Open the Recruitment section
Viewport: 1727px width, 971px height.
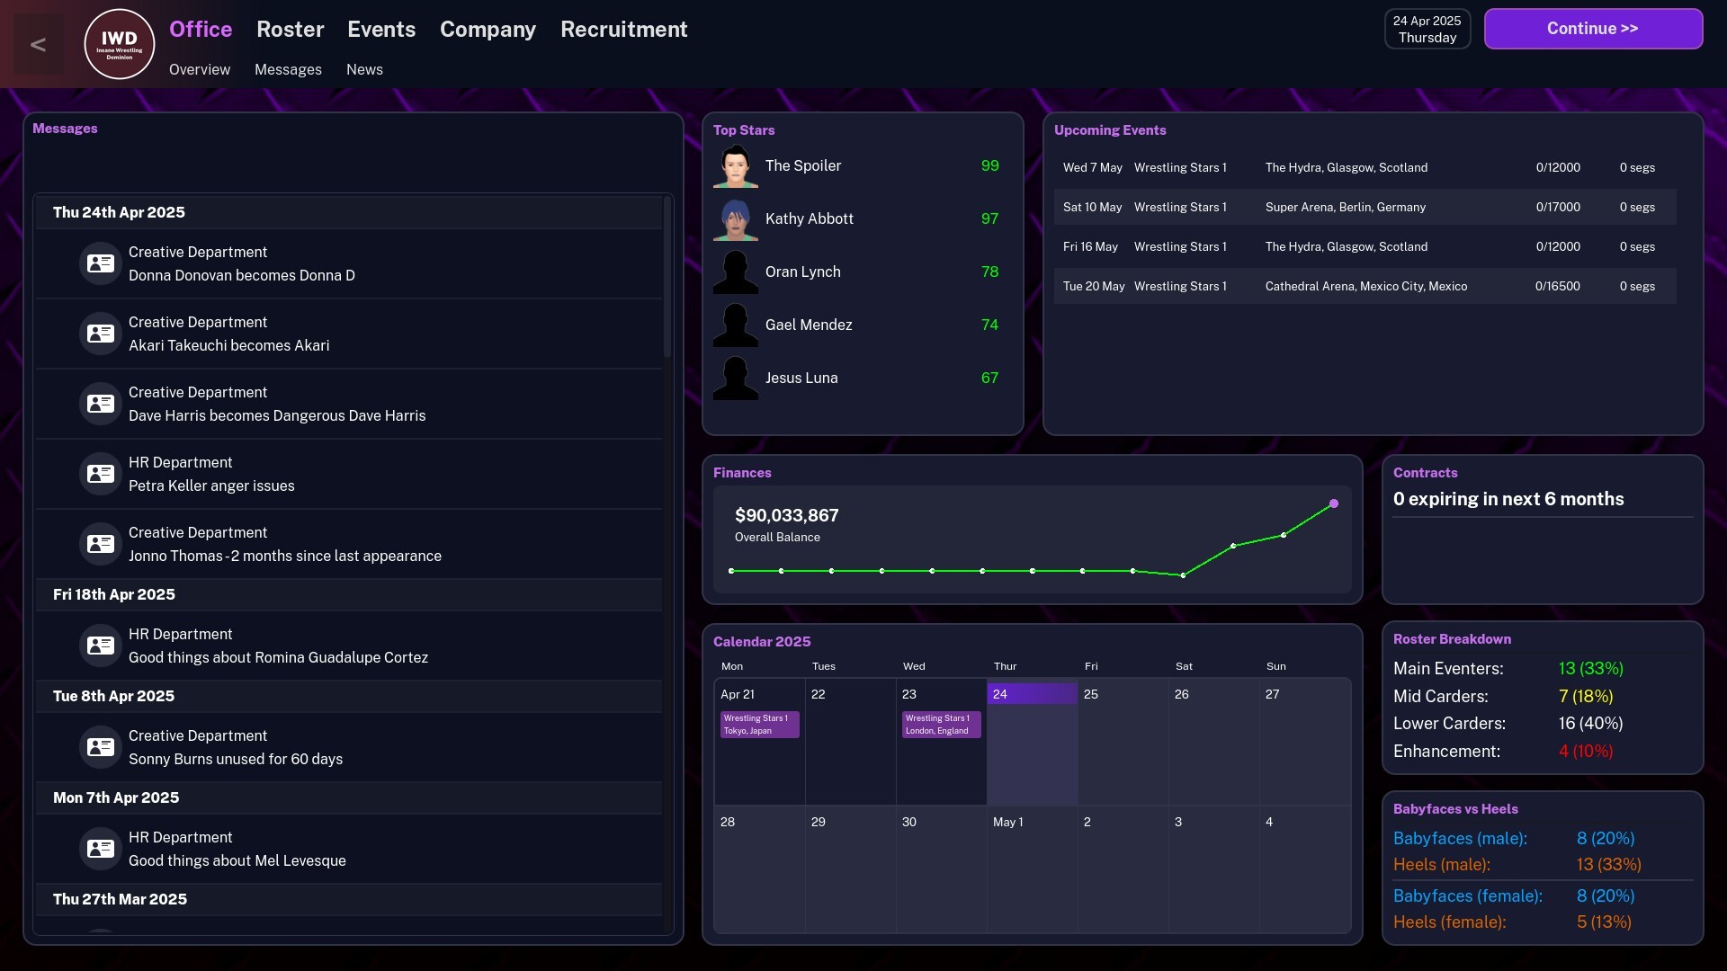tap(623, 30)
